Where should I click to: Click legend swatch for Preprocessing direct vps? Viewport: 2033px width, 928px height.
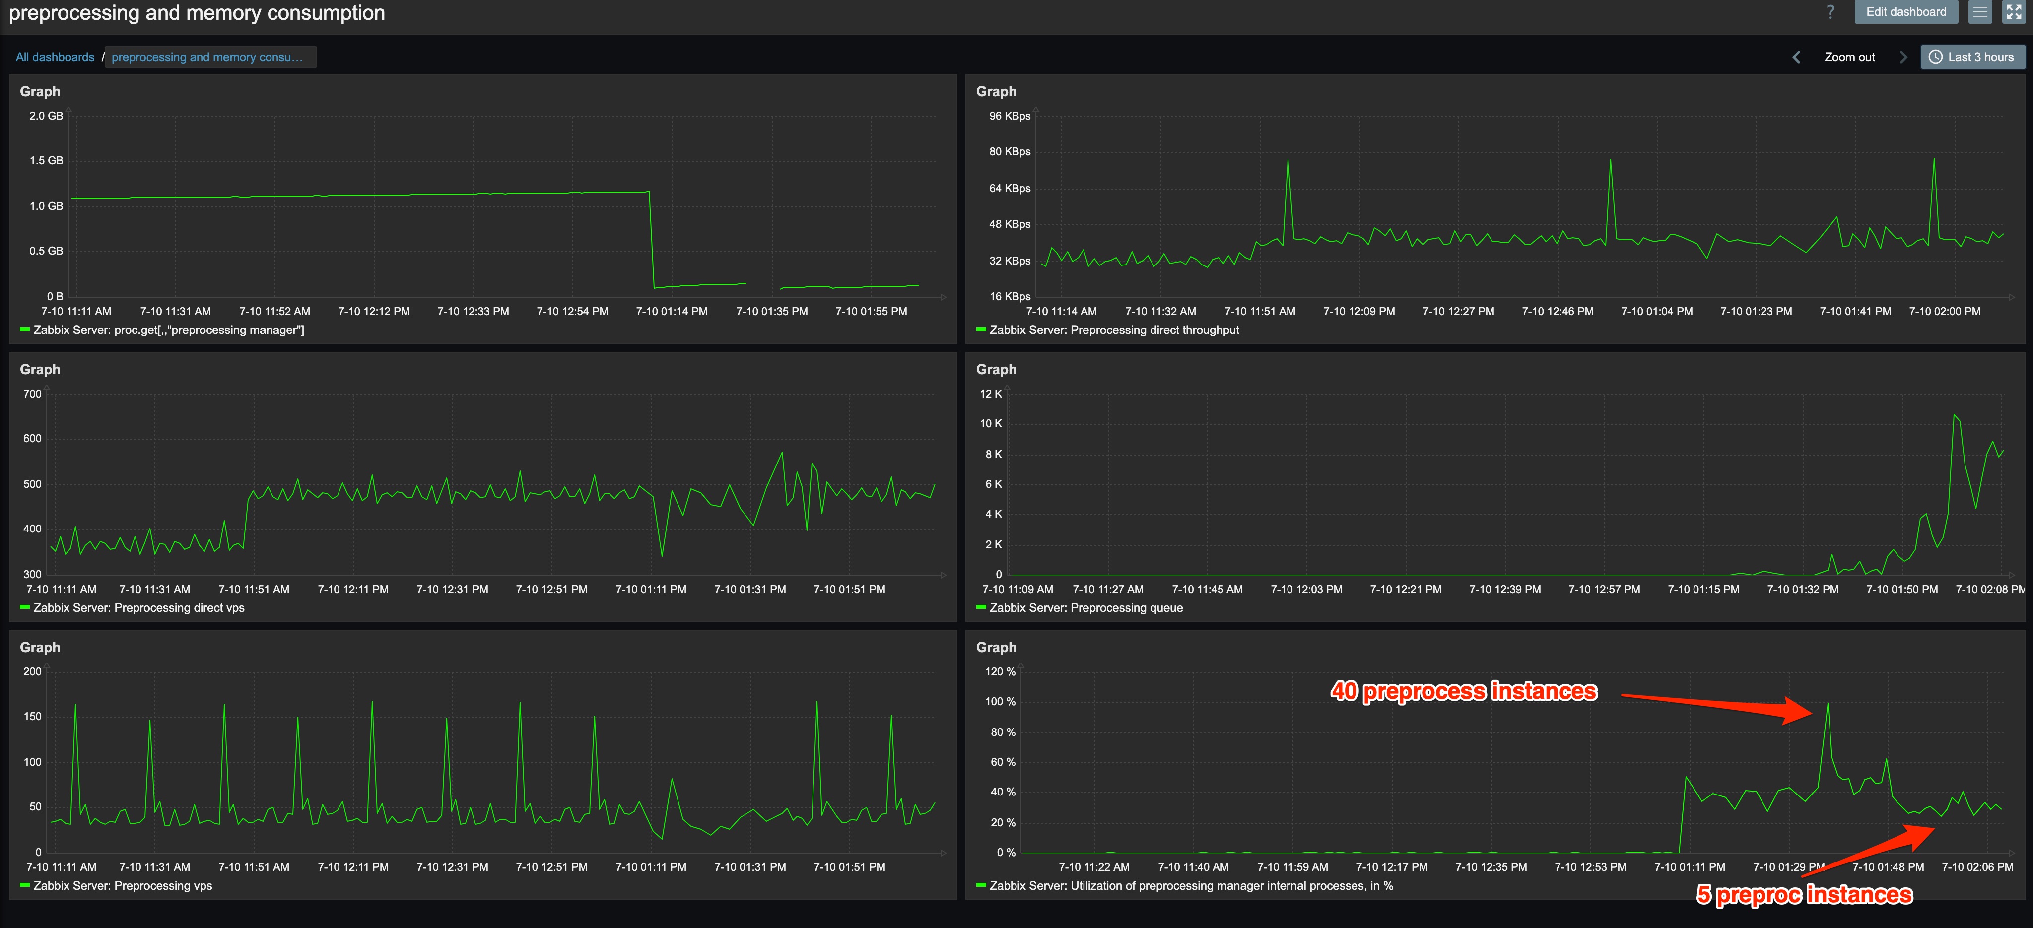point(24,607)
